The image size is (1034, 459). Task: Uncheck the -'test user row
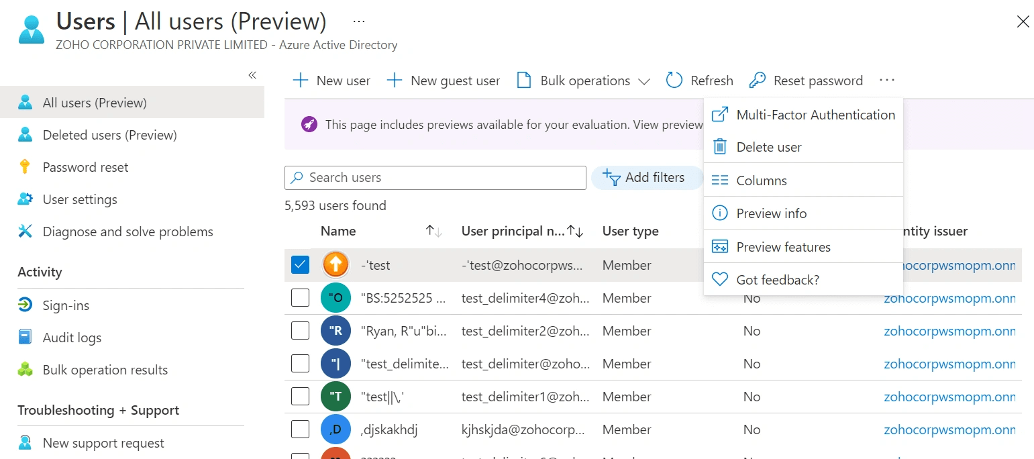tap(300, 264)
